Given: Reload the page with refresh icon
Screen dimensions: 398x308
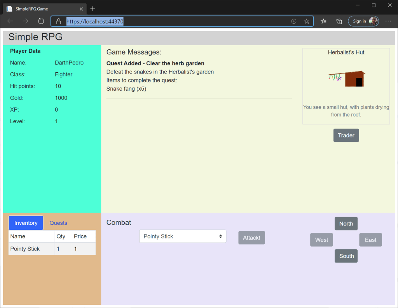Looking at the screenshot, I should [x=41, y=21].
